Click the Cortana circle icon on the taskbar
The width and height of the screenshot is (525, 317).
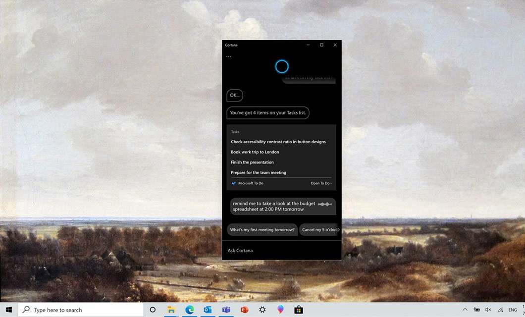[153, 310]
